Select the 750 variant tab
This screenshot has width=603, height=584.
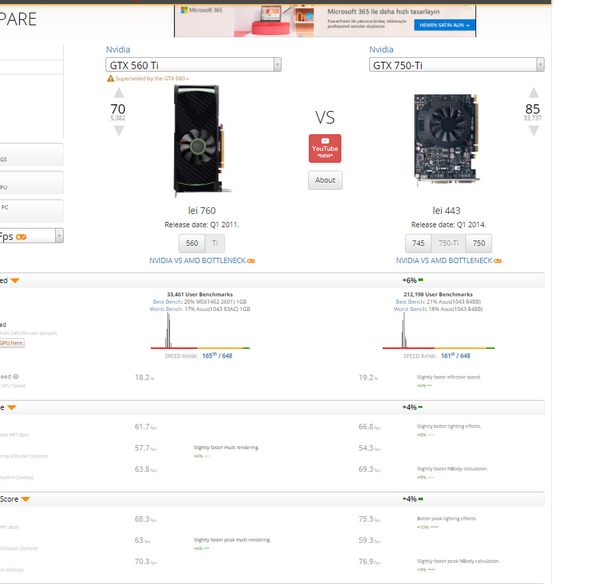tap(479, 243)
